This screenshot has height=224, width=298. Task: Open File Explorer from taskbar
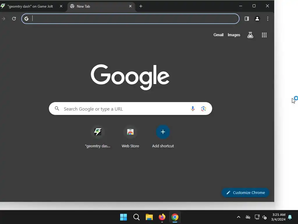pos(149,217)
